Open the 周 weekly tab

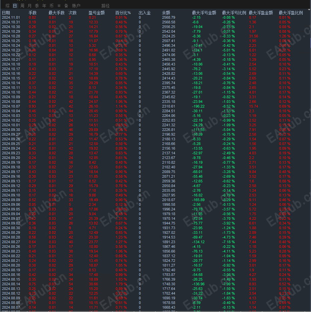[x=22, y=6]
